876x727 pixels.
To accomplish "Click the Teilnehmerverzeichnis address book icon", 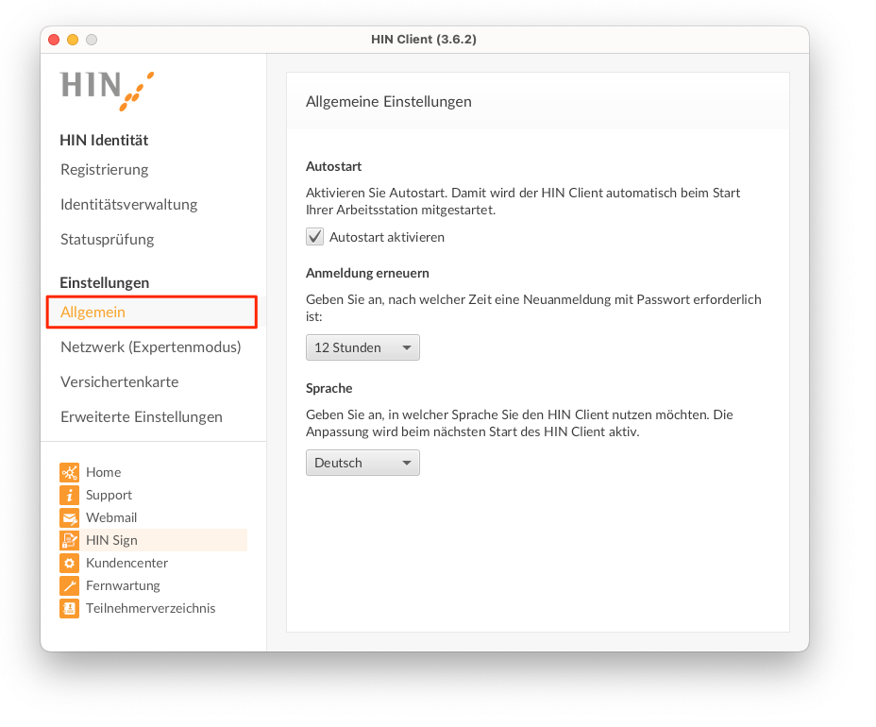I will [69, 608].
